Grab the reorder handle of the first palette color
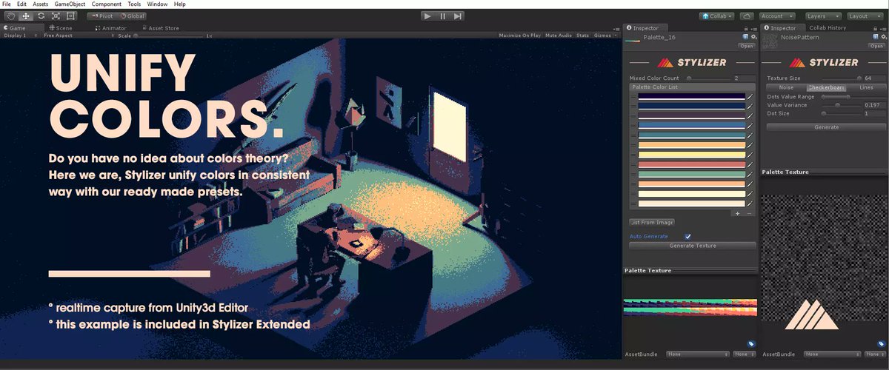This screenshot has width=889, height=370. click(633, 96)
